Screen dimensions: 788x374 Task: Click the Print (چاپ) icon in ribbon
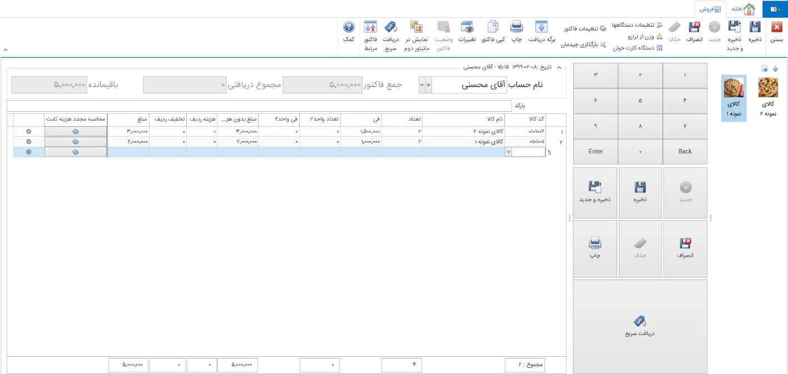tap(517, 28)
